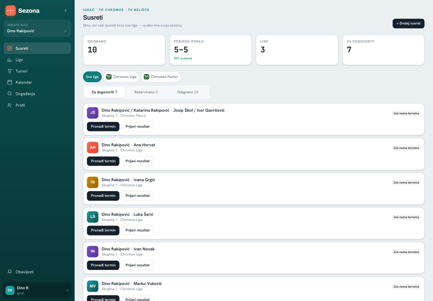Report result for Luka Šarić match
This screenshot has height=301, width=433.
(137, 230)
